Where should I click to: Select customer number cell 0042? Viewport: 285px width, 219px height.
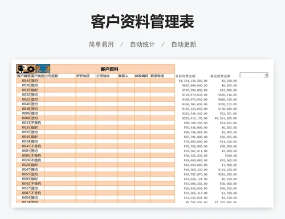click(x=26, y=184)
